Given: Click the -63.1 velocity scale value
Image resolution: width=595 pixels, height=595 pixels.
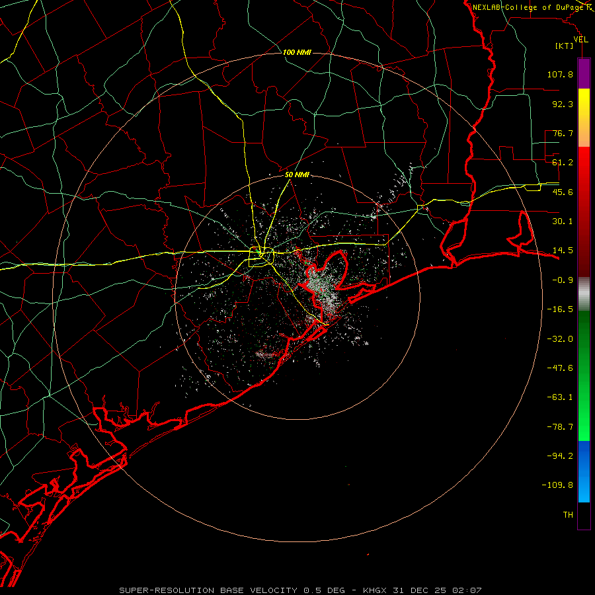Looking at the screenshot, I should (x=560, y=397).
